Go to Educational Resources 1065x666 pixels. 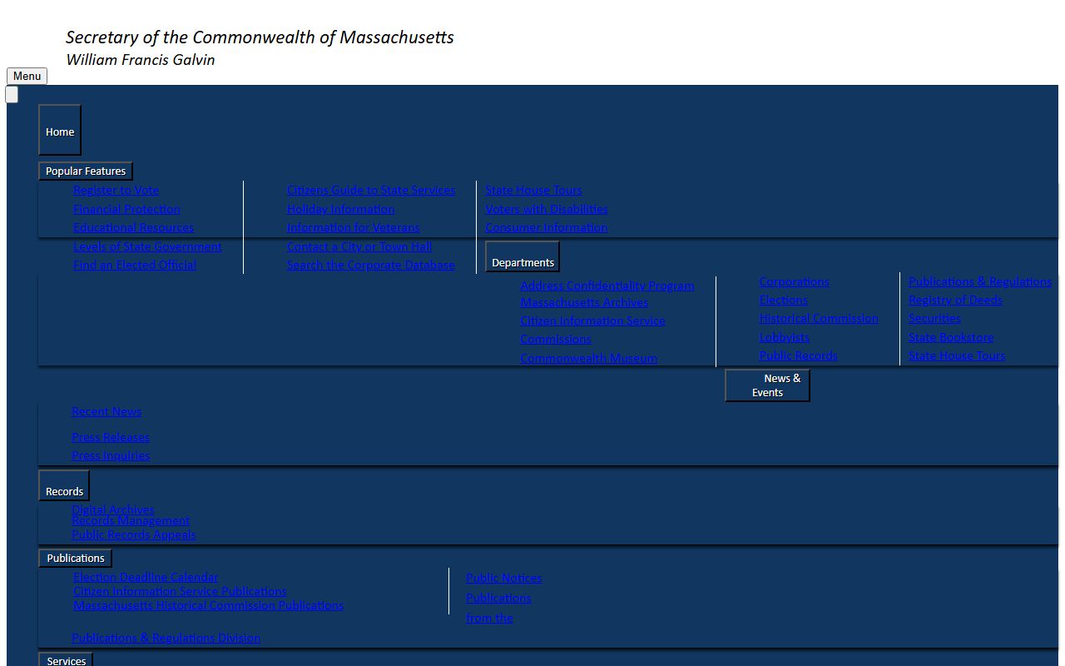pyautogui.click(x=133, y=227)
